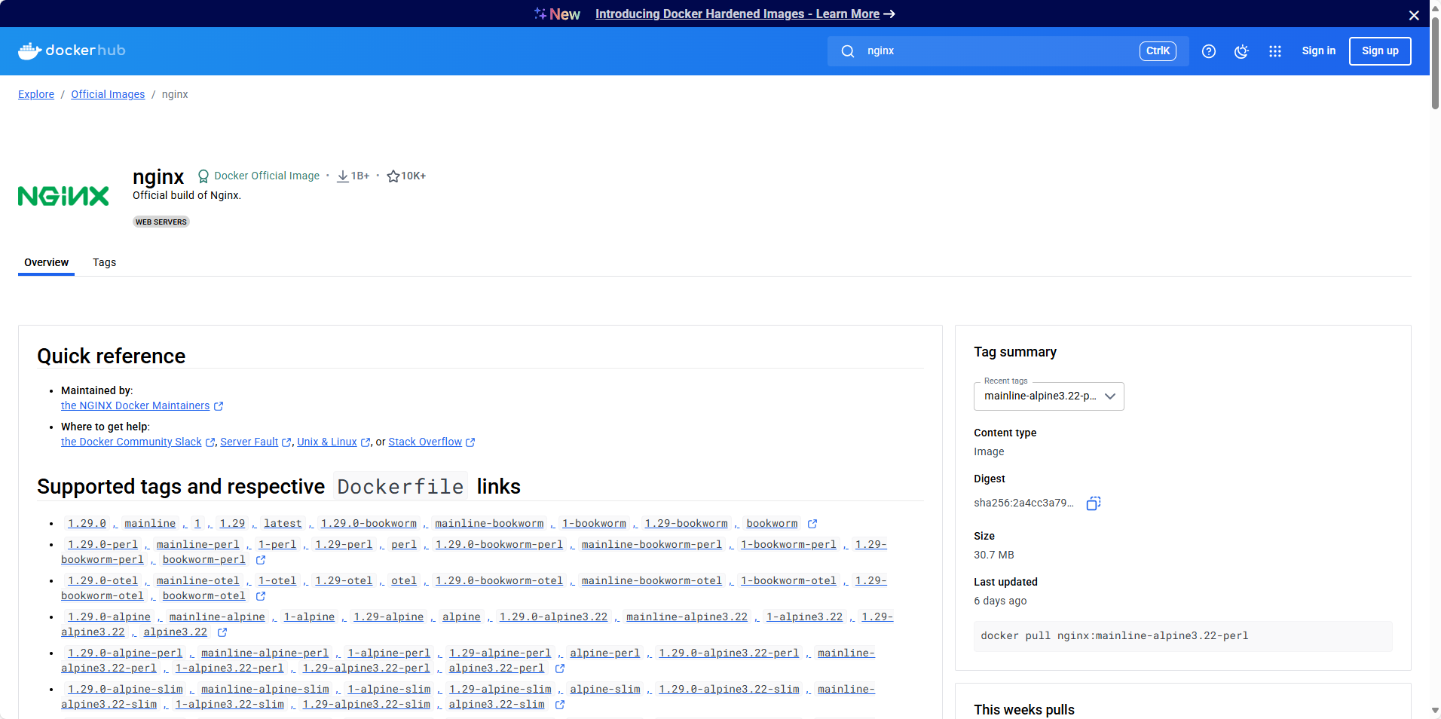Expand the Recent tags dropdown

(x=1048, y=396)
